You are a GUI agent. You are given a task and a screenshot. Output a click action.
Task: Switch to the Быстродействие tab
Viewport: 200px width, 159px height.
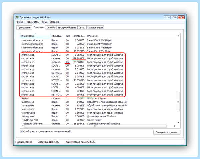(67, 28)
